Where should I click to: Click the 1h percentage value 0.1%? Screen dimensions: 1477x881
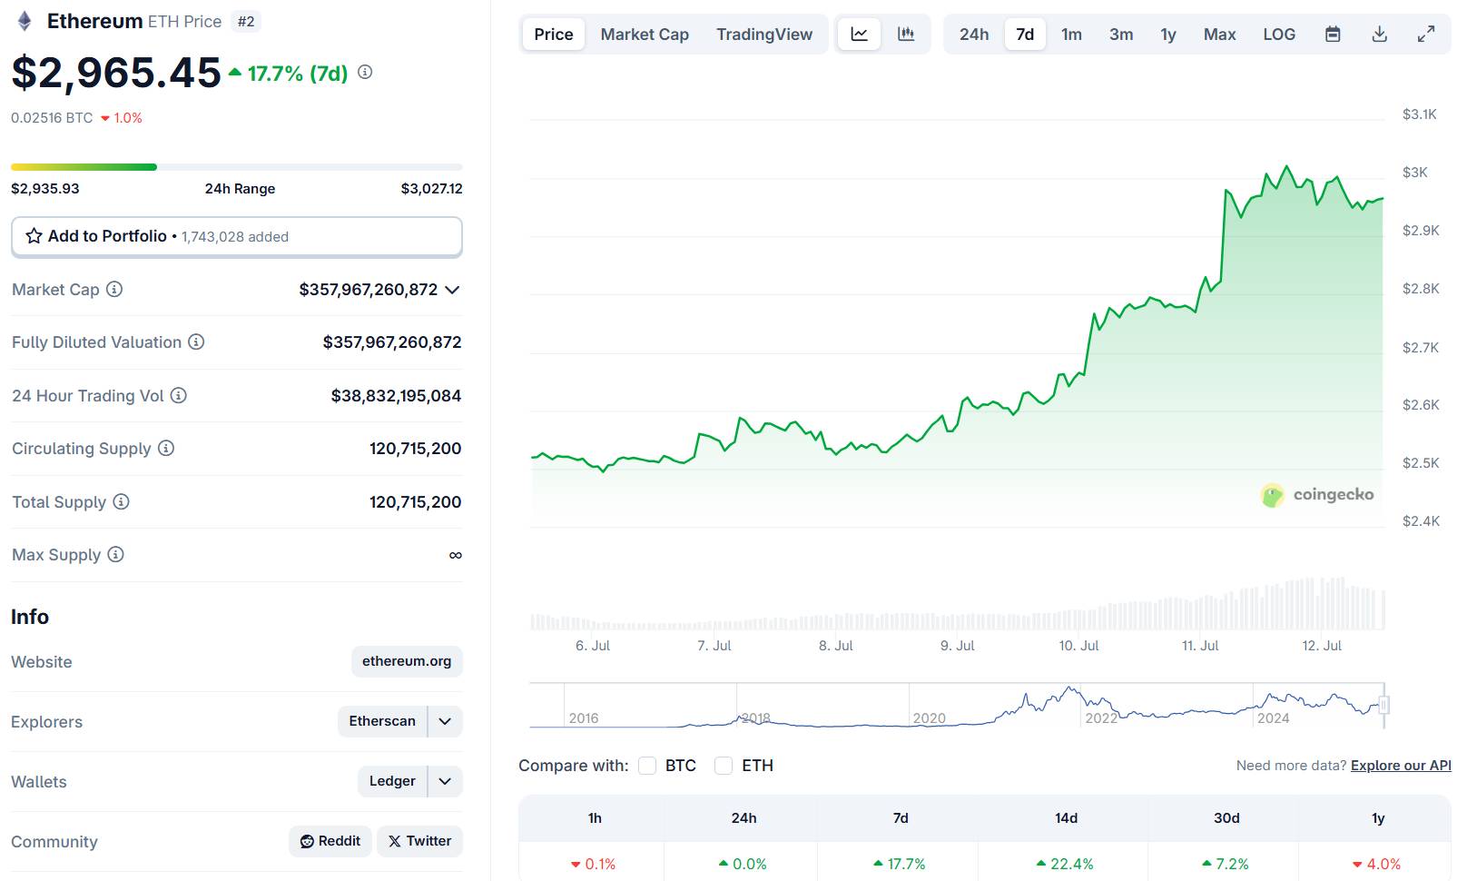pyautogui.click(x=600, y=864)
